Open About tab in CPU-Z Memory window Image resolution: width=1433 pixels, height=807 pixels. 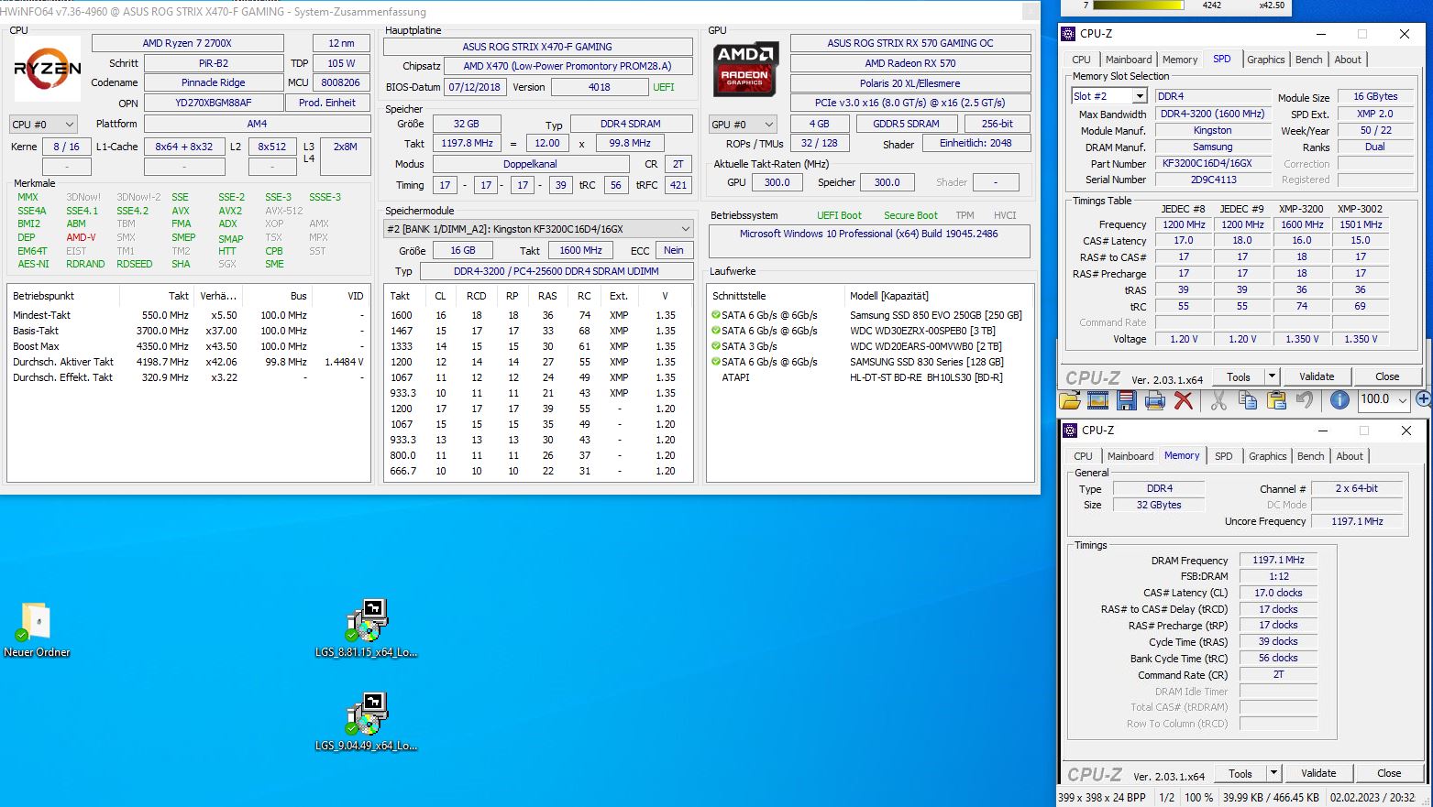pos(1349,456)
